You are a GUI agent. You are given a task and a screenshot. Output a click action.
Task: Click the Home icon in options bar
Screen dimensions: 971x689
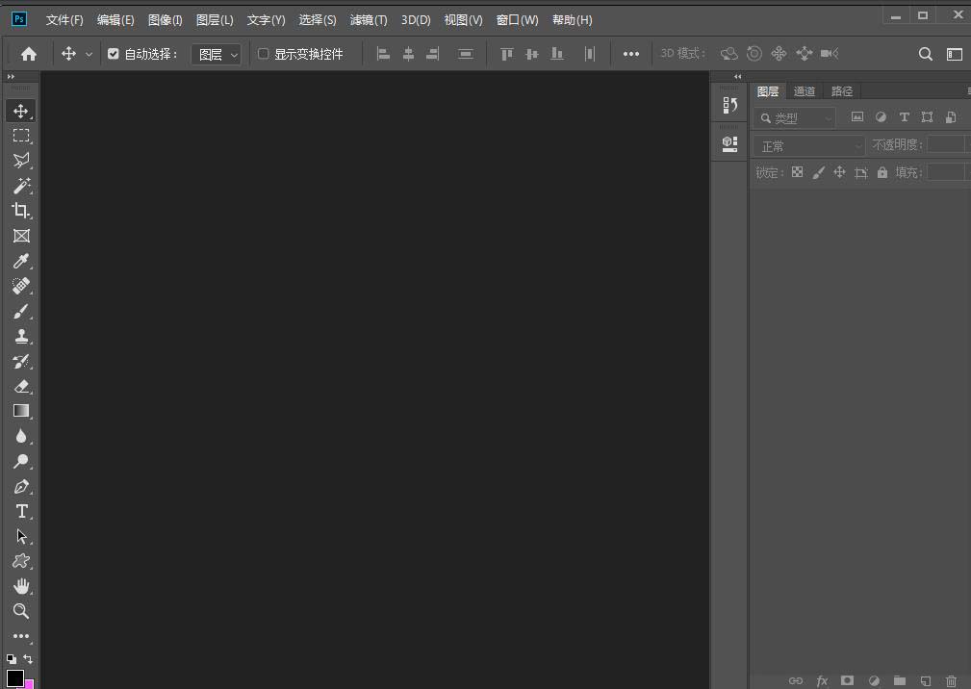(29, 54)
